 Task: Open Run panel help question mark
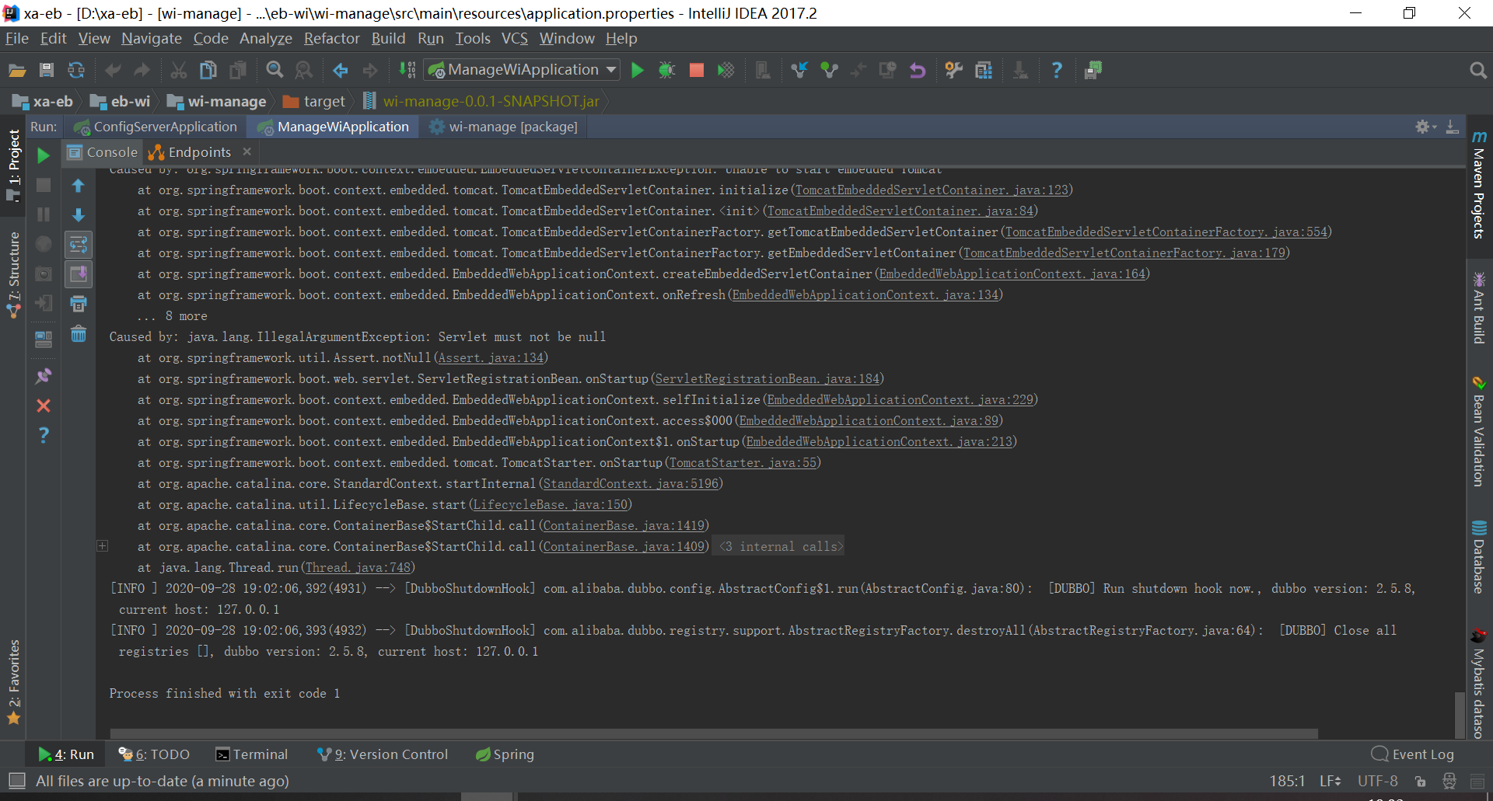click(44, 435)
